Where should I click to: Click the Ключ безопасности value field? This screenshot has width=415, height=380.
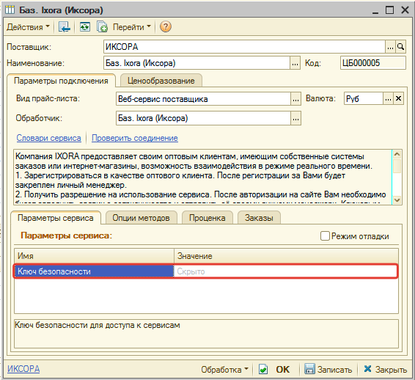click(285, 271)
